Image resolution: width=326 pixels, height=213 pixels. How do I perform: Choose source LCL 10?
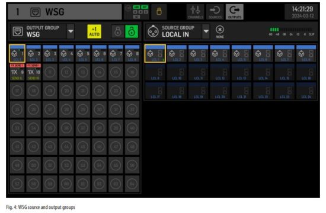pos(177,72)
